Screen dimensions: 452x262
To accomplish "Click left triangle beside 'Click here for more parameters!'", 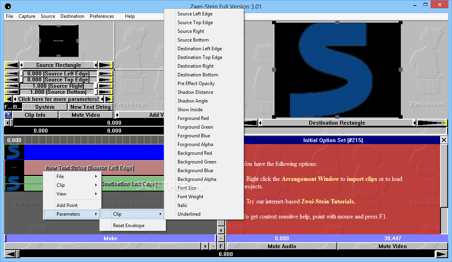I will [x=9, y=99].
